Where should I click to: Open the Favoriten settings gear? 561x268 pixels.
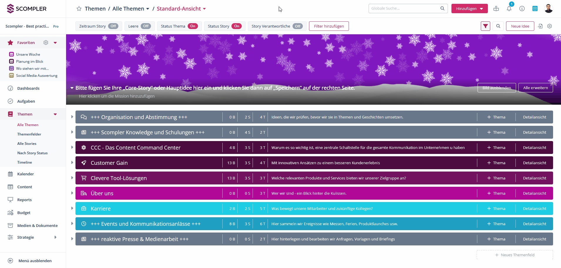coord(46,43)
